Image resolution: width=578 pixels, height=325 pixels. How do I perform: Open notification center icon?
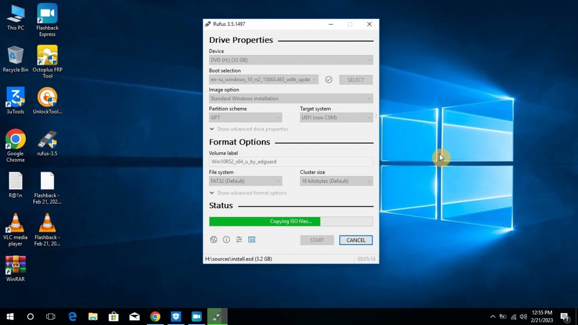point(564,316)
